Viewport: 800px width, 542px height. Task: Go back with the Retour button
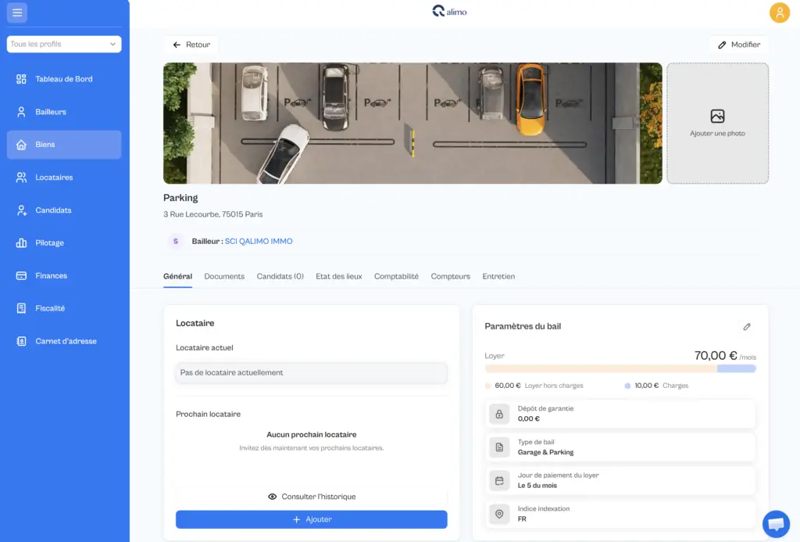pos(191,45)
